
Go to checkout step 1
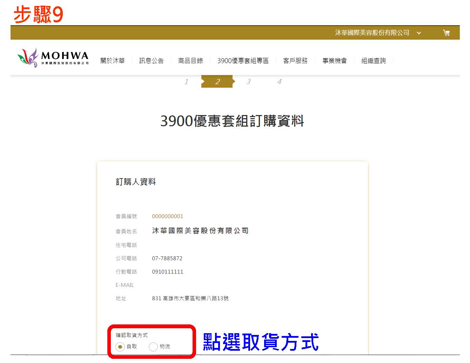pyautogui.click(x=186, y=82)
